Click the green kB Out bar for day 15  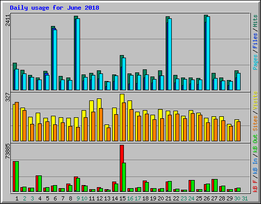pos(124,177)
